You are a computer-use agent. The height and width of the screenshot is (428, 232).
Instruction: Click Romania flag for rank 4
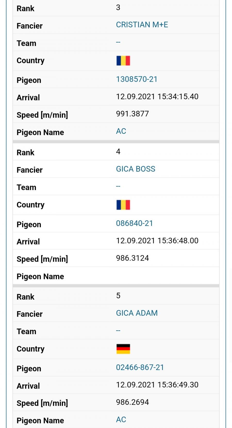123,205
